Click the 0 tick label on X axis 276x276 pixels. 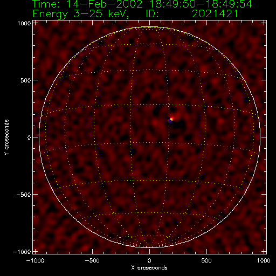pos(149,260)
